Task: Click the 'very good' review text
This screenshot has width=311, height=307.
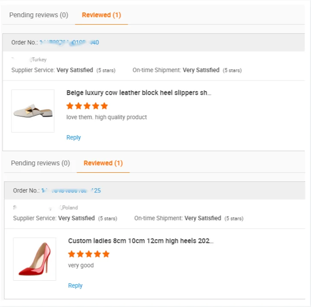Action: coord(81,265)
